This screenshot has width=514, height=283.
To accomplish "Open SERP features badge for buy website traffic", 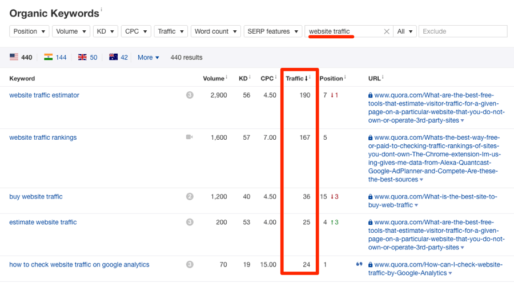I will point(190,196).
